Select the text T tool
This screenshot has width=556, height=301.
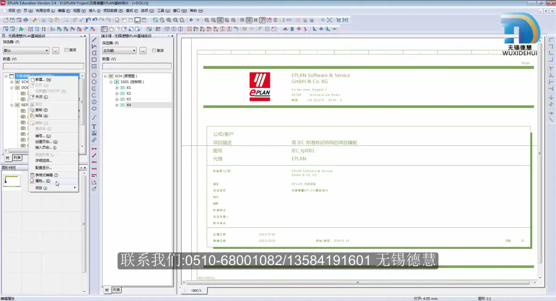94,126
